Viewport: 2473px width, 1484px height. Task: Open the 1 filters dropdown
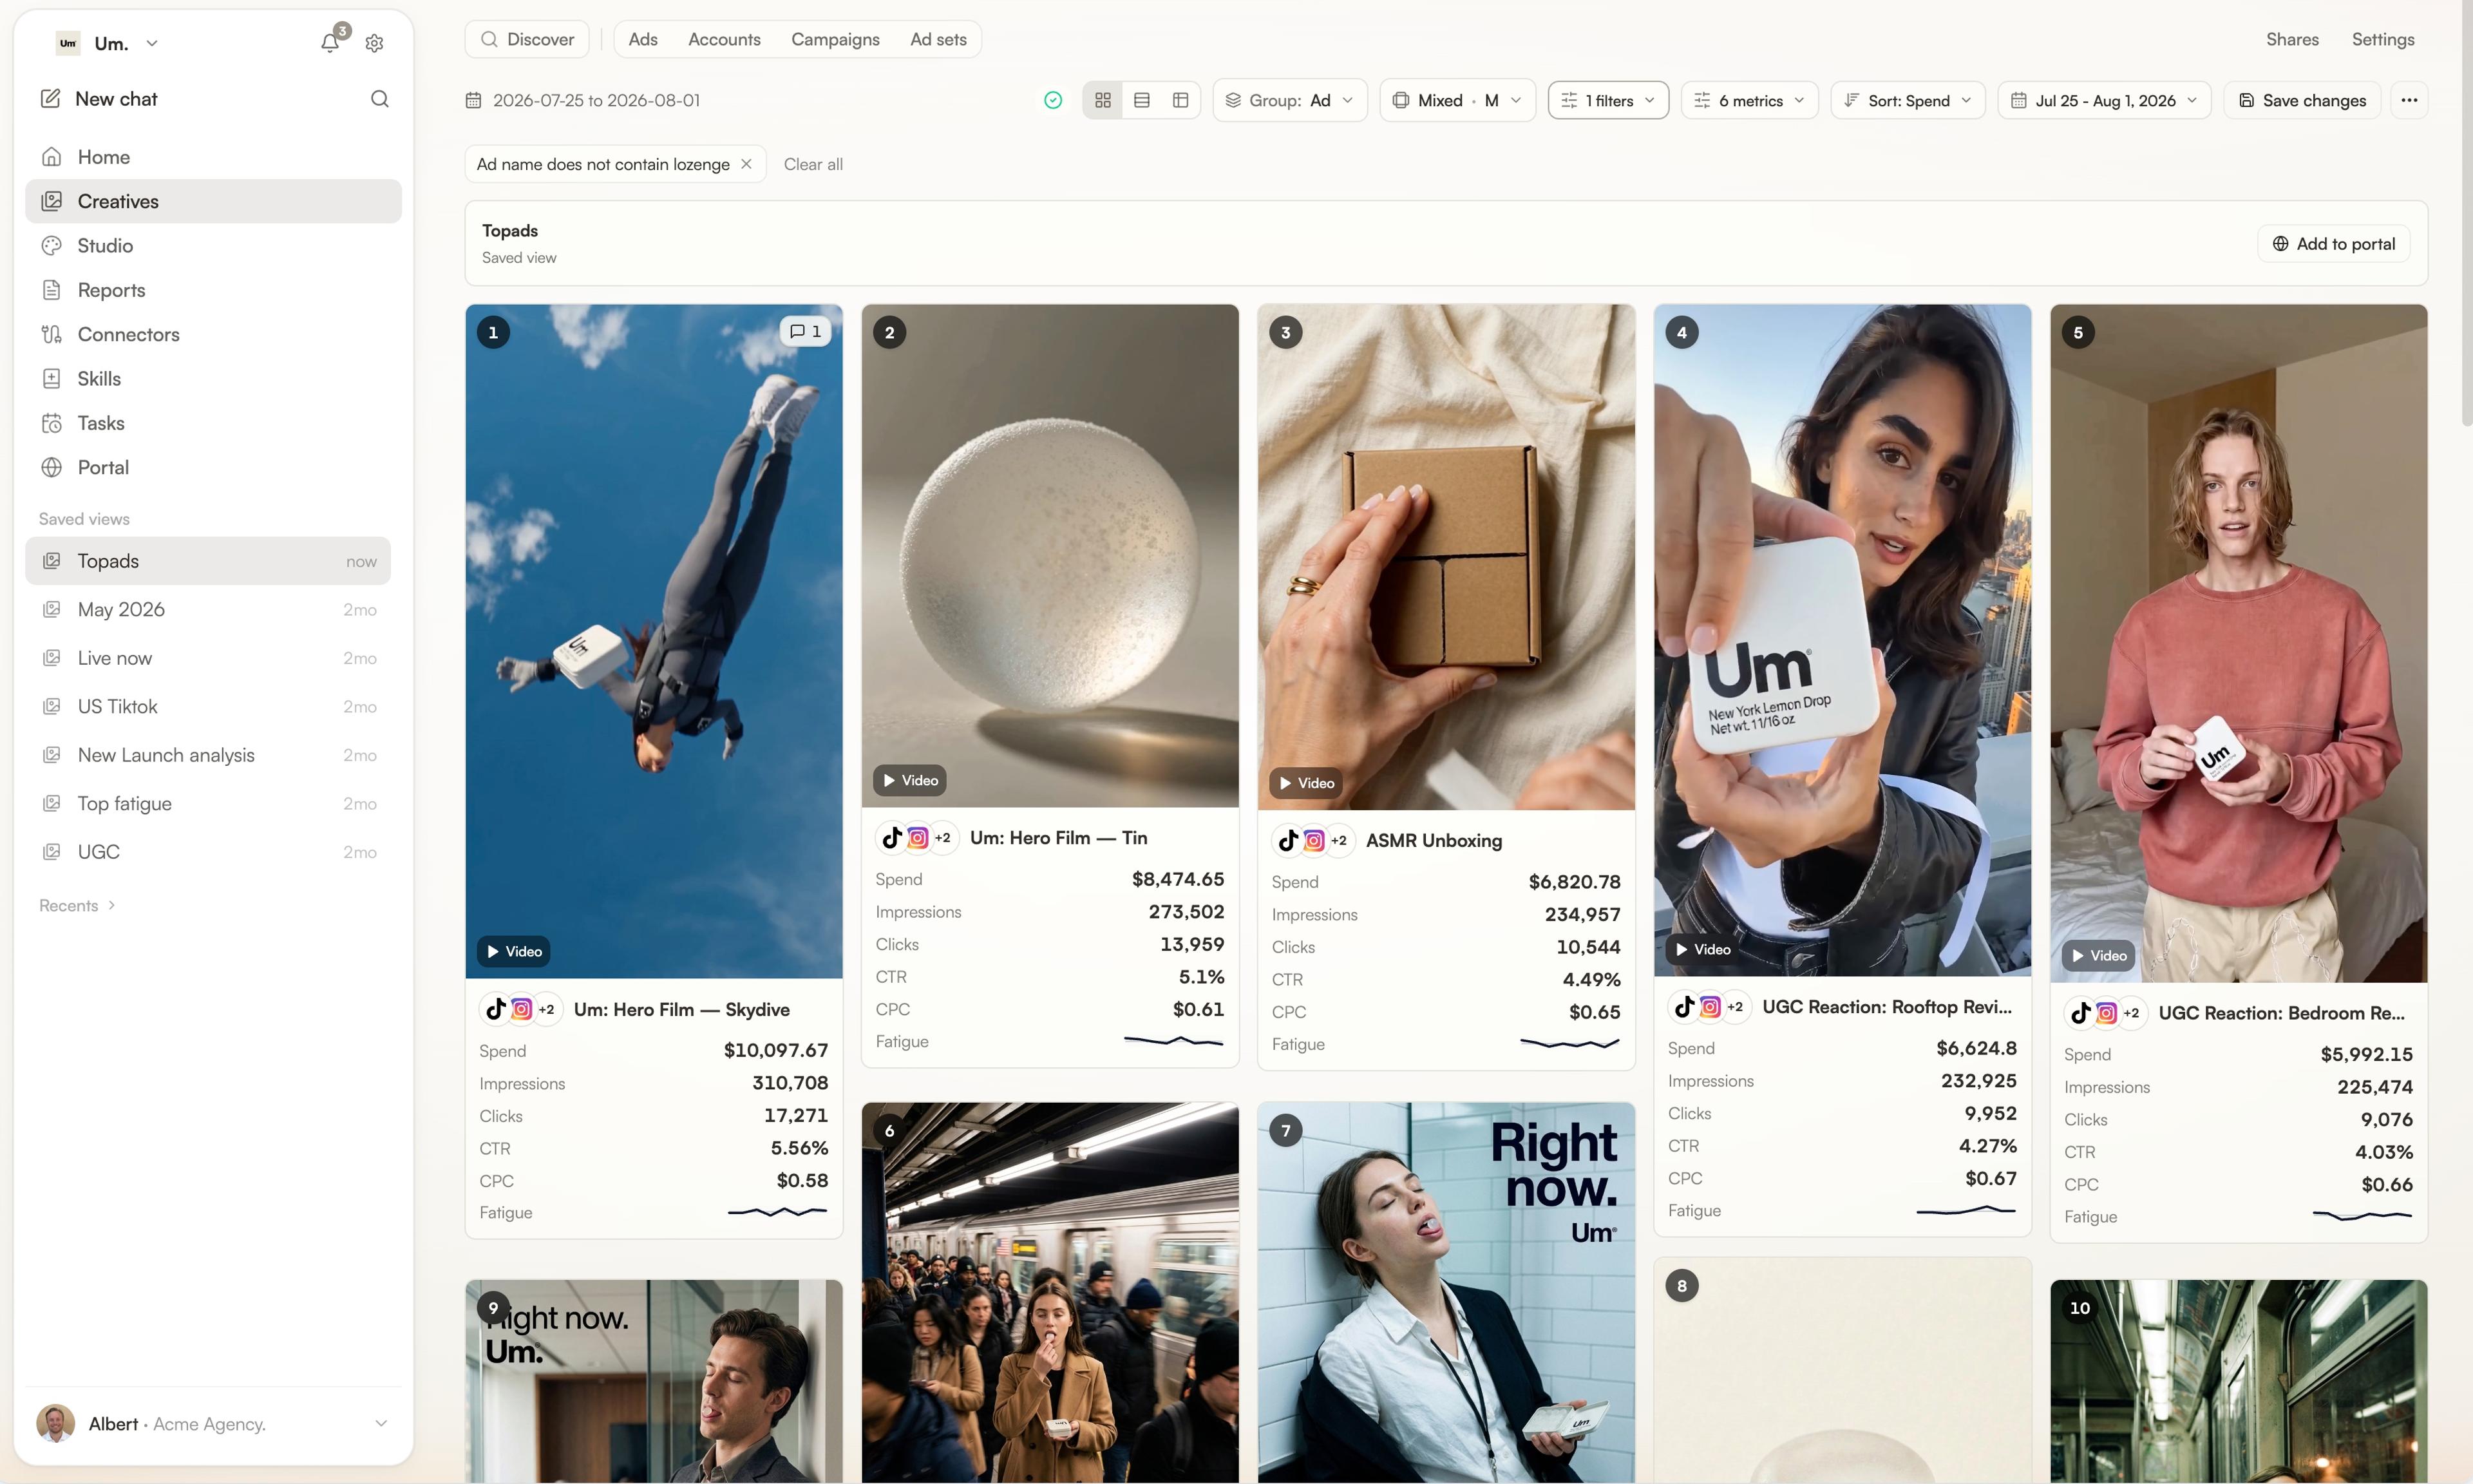(x=1608, y=100)
